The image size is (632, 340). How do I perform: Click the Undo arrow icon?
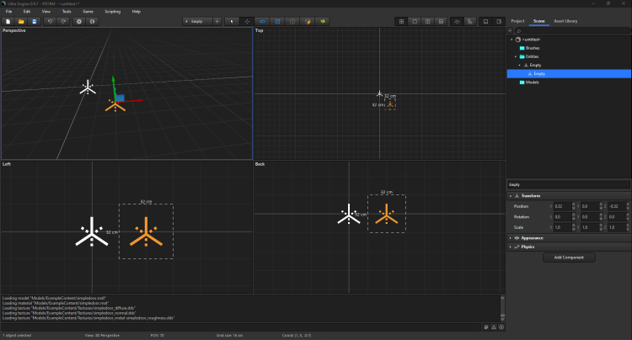click(51, 20)
